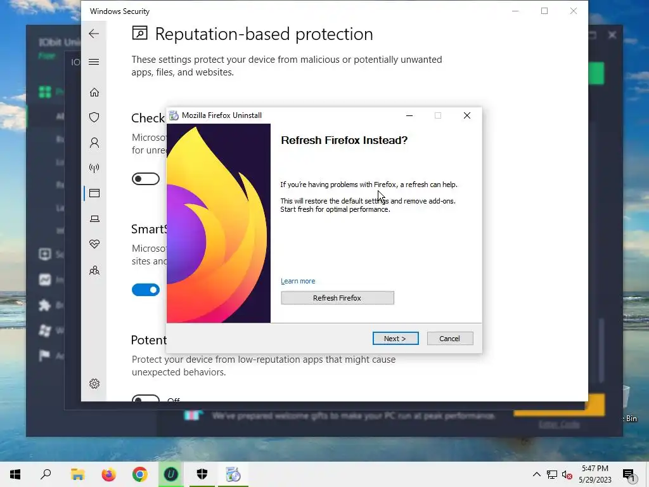Enable Potentially unwanted app blocking toggle
This screenshot has height=487, width=649.
point(146,398)
